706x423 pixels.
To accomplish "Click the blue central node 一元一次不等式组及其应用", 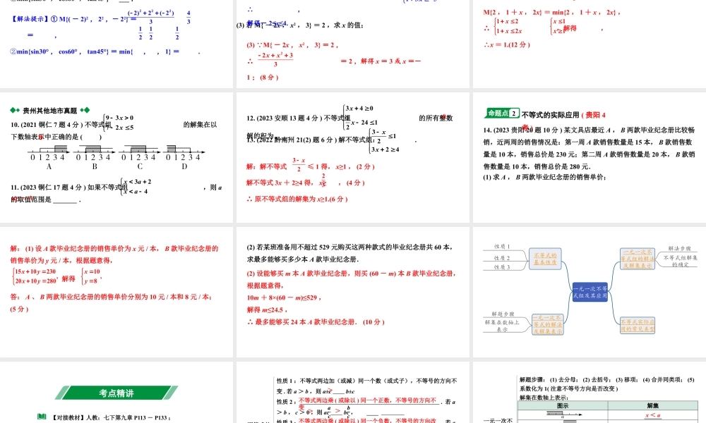I will 590,293.
